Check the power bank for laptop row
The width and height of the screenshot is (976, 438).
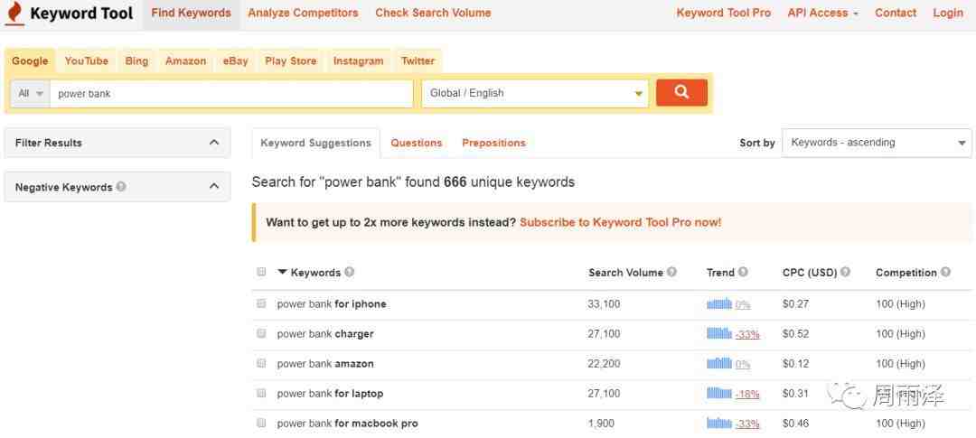(x=261, y=393)
